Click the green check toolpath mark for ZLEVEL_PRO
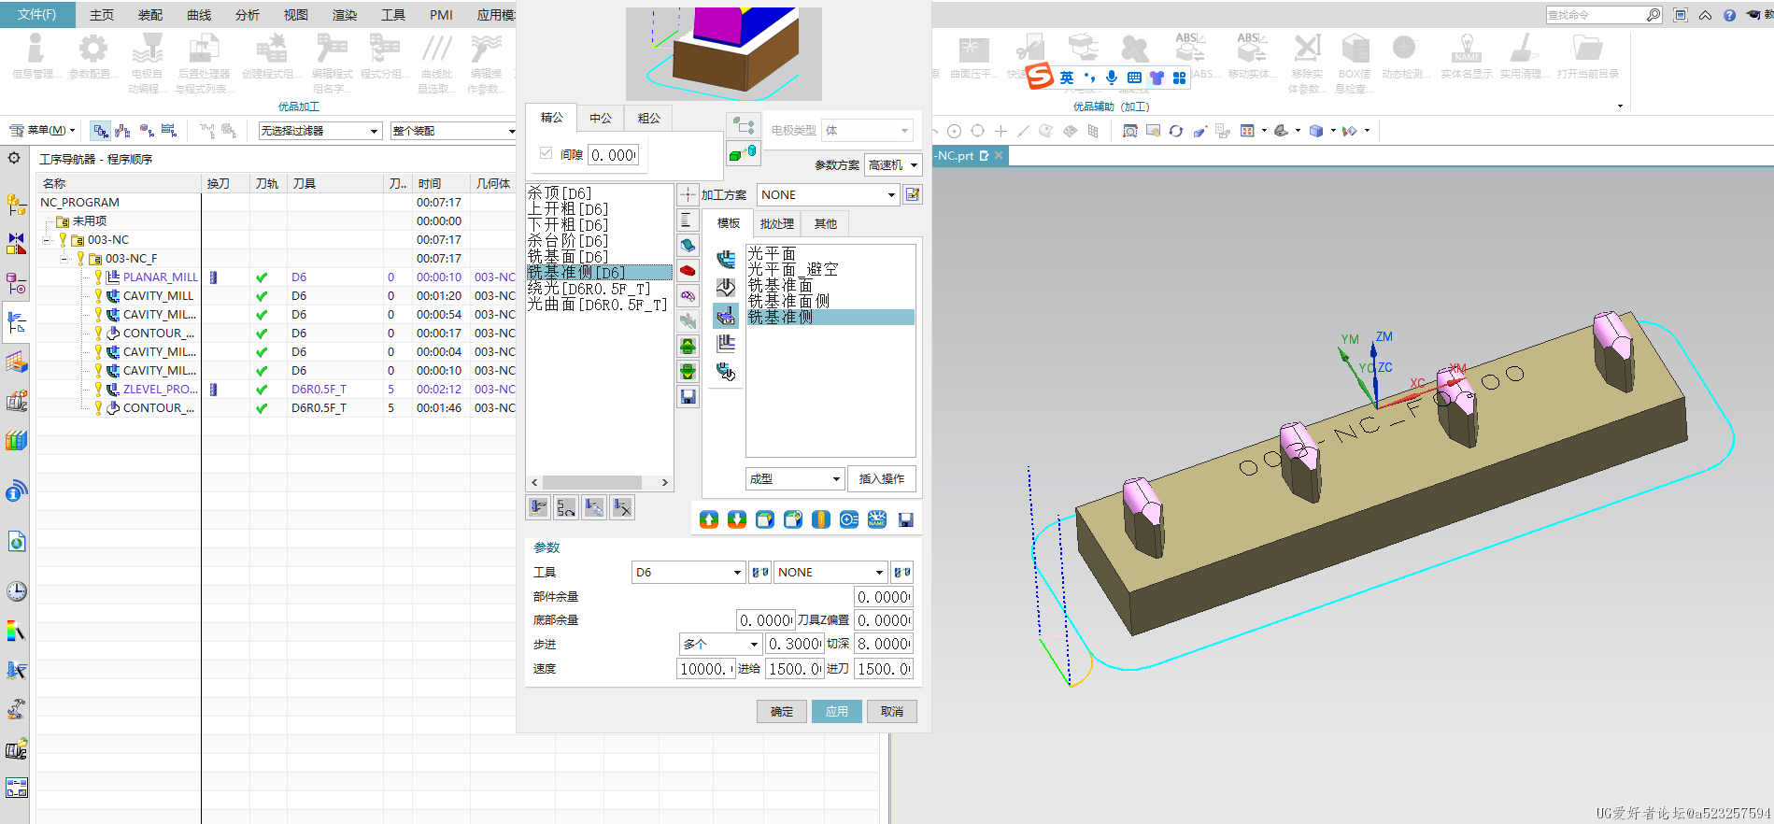 [262, 390]
